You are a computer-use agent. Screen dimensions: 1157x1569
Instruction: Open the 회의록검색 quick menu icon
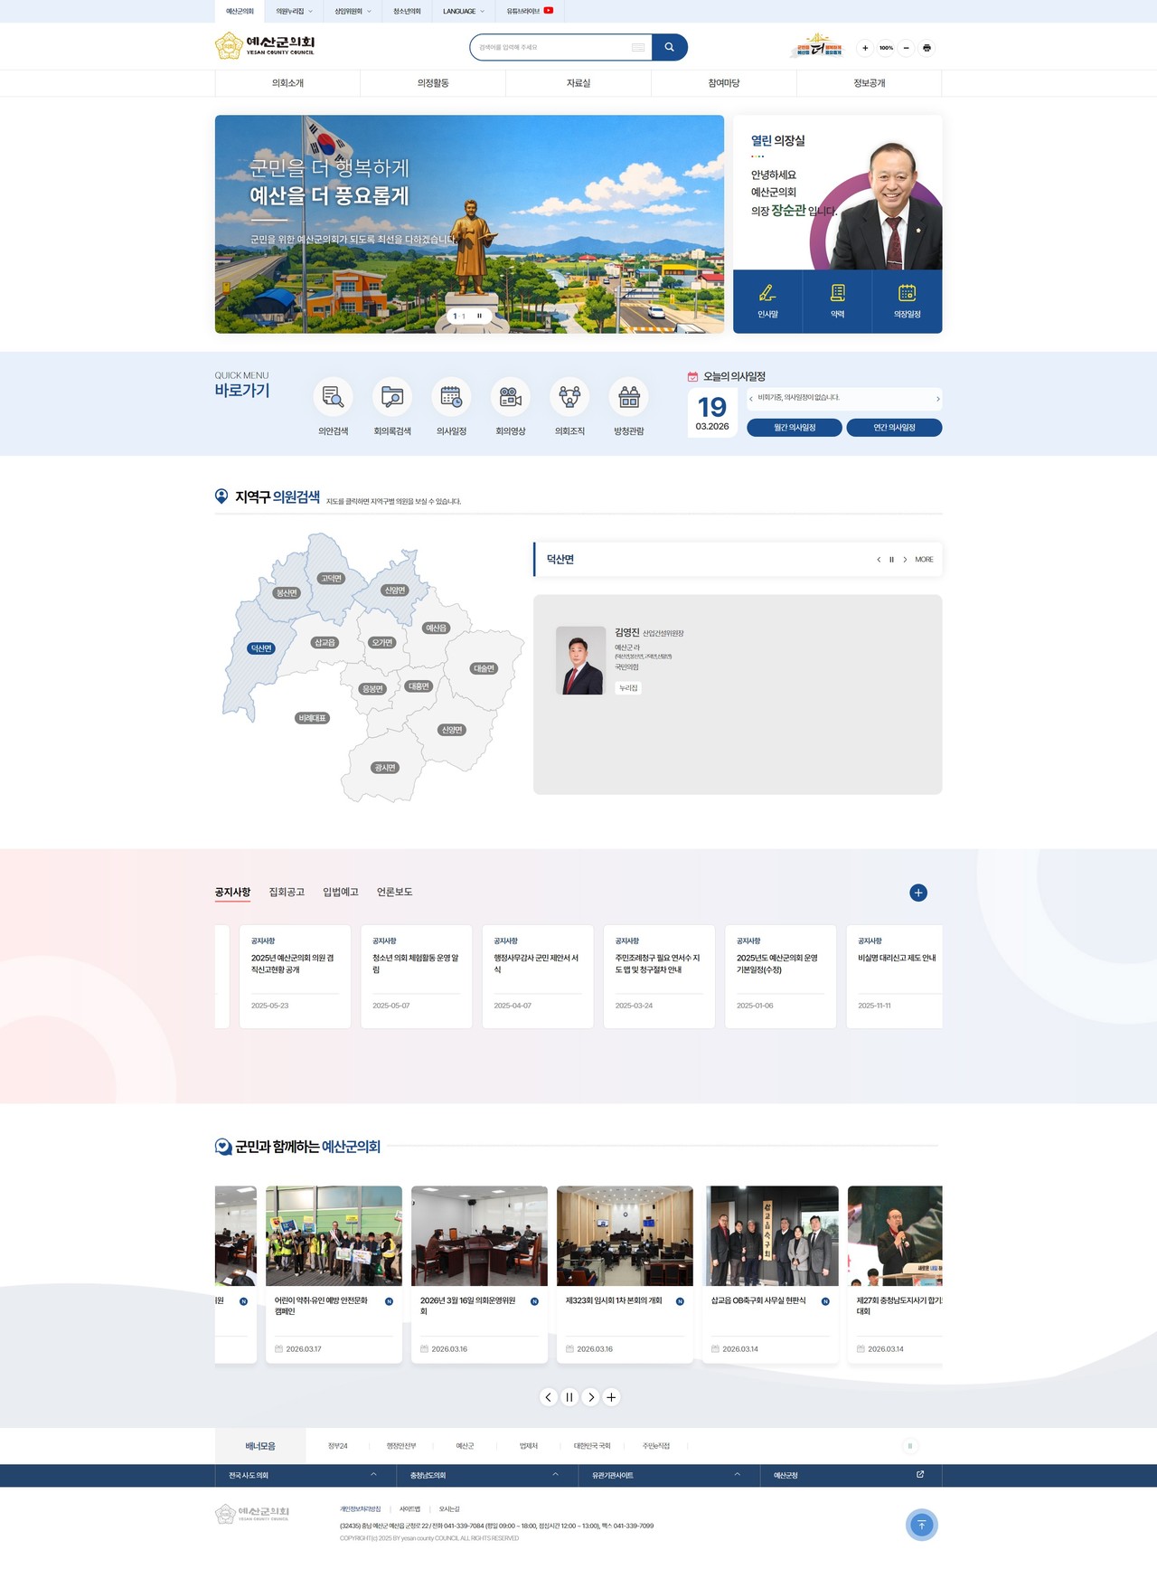(x=392, y=397)
